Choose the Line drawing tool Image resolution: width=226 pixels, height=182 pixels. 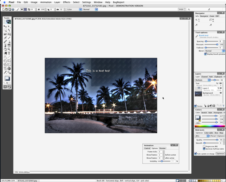(9, 57)
